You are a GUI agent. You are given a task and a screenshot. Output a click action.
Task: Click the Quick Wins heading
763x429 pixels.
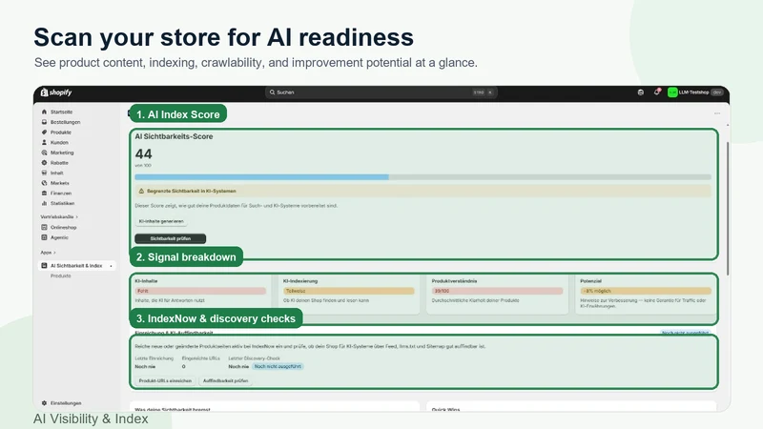tap(445, 410)
